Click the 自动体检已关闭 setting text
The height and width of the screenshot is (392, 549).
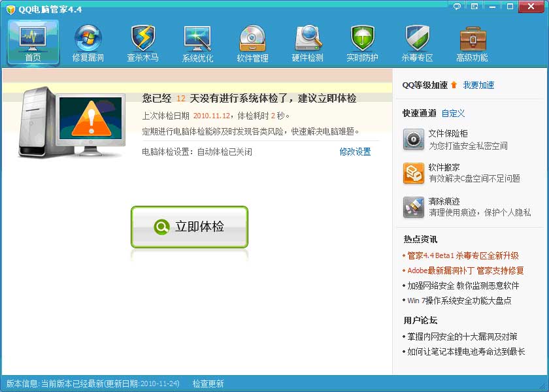point(224,152)
